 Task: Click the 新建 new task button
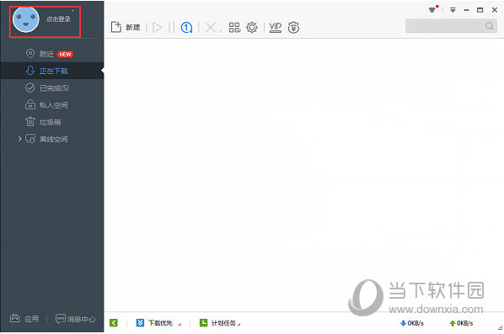[x=126, y=27]
